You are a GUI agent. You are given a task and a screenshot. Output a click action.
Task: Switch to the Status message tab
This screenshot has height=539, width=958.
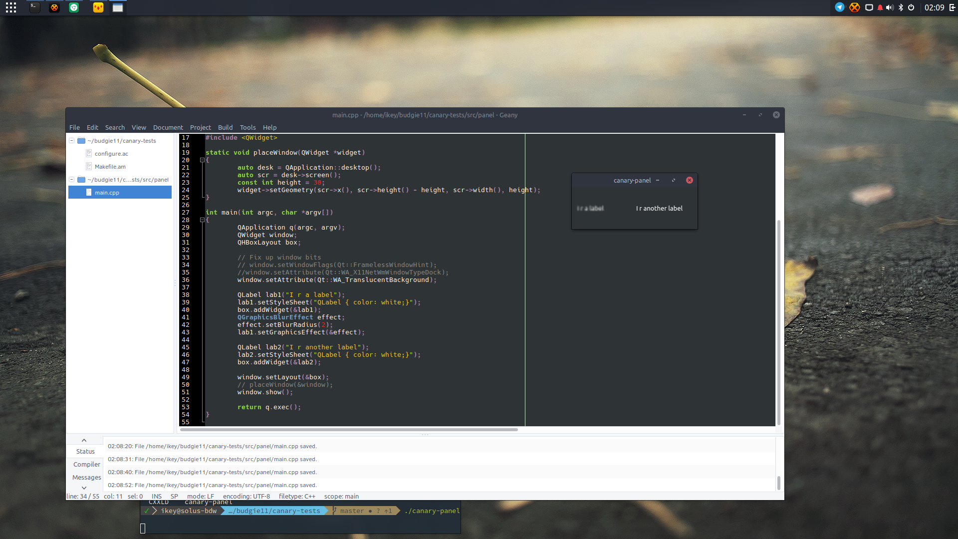click(85, 452)
